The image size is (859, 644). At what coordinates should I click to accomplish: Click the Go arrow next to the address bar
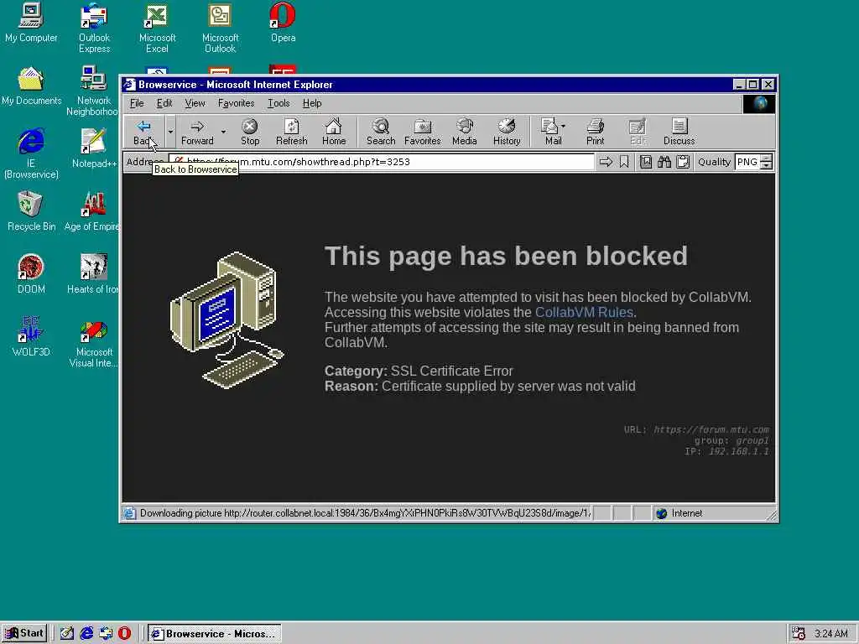point(606,162)
